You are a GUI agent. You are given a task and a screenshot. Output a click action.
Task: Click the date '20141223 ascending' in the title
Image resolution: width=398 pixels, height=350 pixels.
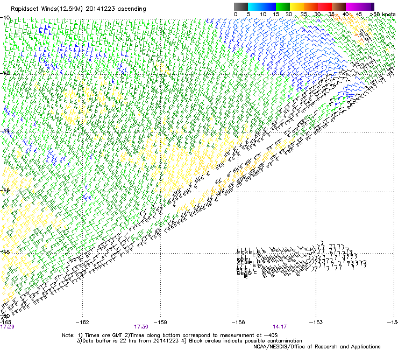click(x=116, y=9)
